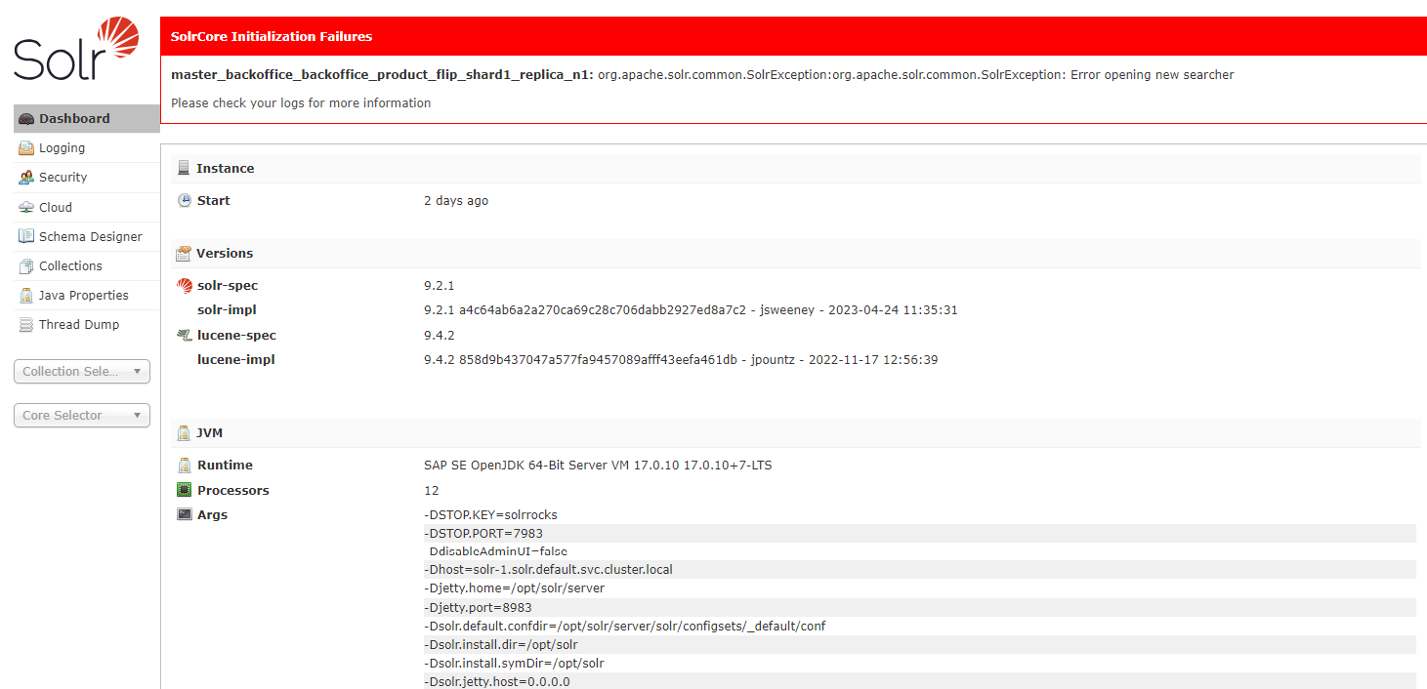The height and width of the screenshot is (689, 1427).
Task: Click the Logging notepad icon
Action: click(x=26, y=148)
